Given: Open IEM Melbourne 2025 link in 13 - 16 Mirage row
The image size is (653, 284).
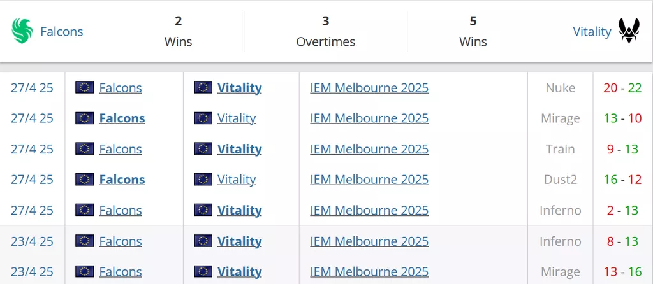Looking at the screenshot, I should point(369,271).
